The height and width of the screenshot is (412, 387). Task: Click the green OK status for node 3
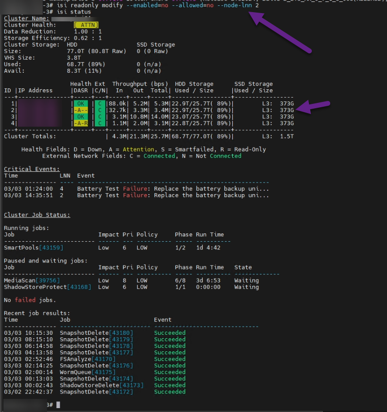(x=81, y=116)
